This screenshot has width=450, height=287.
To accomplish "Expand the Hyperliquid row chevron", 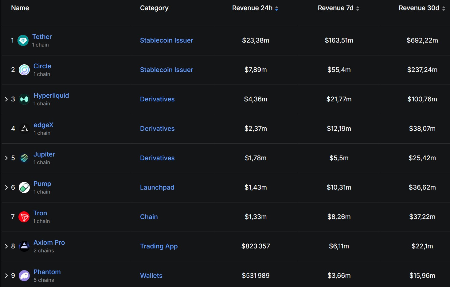I will pos(6,99).
